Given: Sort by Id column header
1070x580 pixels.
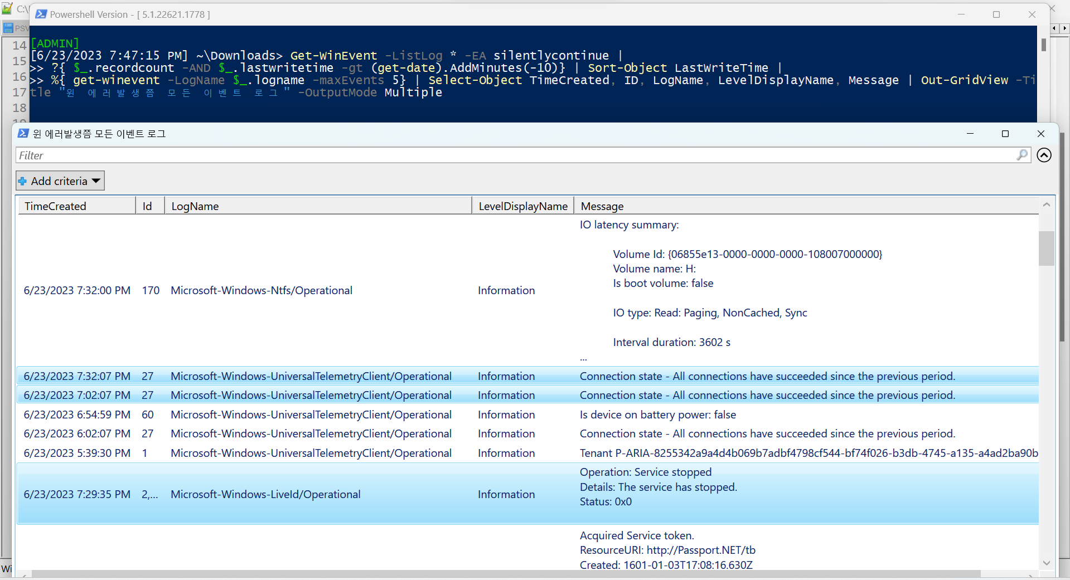Looking at the screenshot, I should click(150, 206).
